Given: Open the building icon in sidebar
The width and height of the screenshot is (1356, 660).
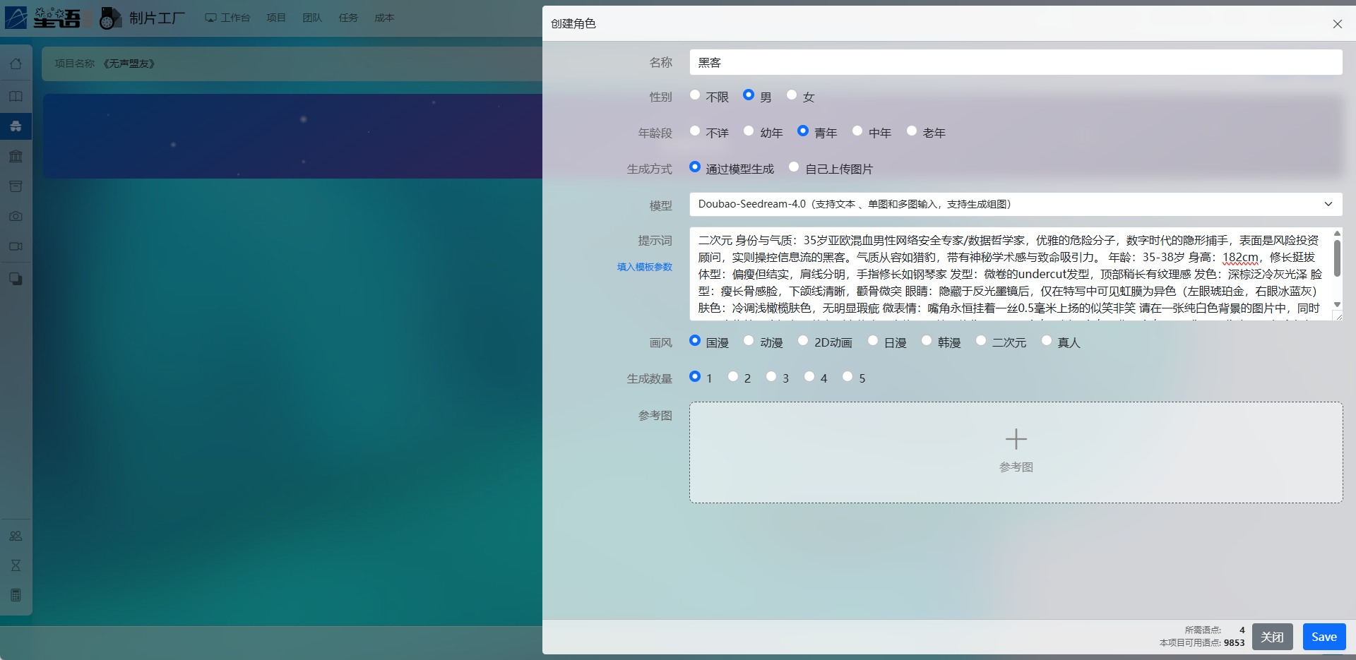Looking at the screenshot, I should [x=16, y=156].
